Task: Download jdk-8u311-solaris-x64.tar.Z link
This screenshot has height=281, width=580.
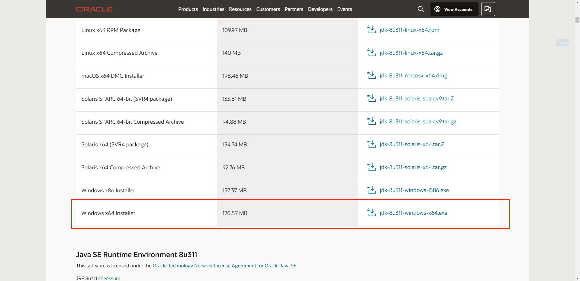Action: tap(412, 144)
